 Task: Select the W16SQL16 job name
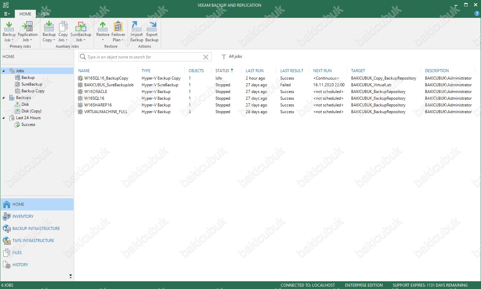[94, 98]
